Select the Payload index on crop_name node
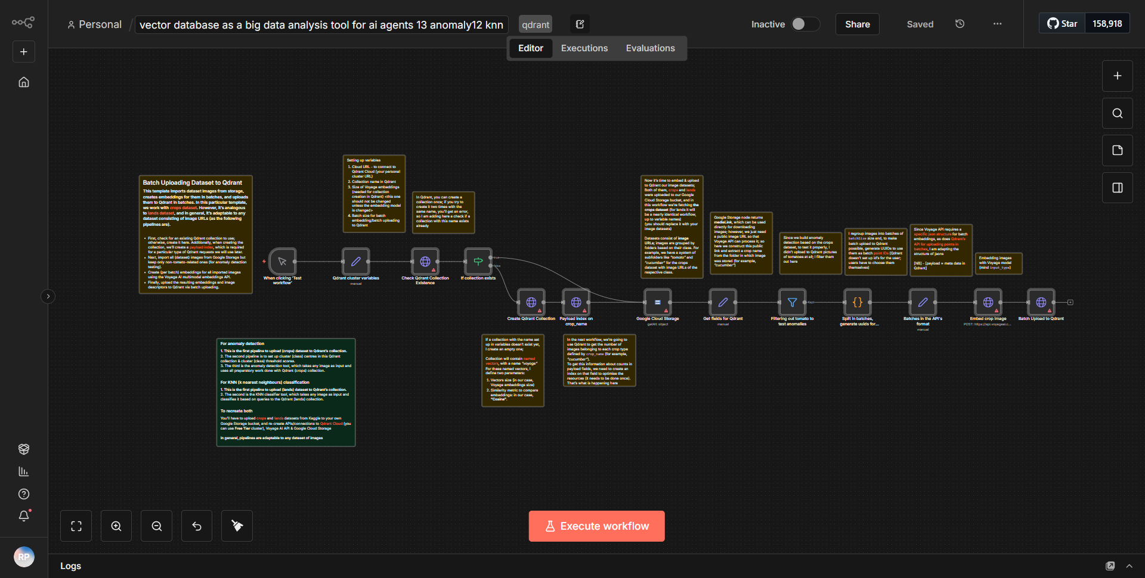 [x=576, y=302]
